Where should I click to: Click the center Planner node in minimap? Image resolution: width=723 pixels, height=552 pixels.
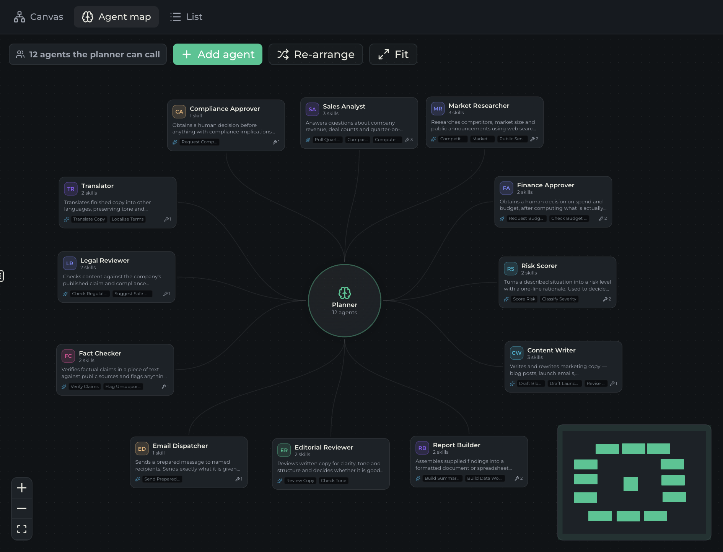click(631, 484)
